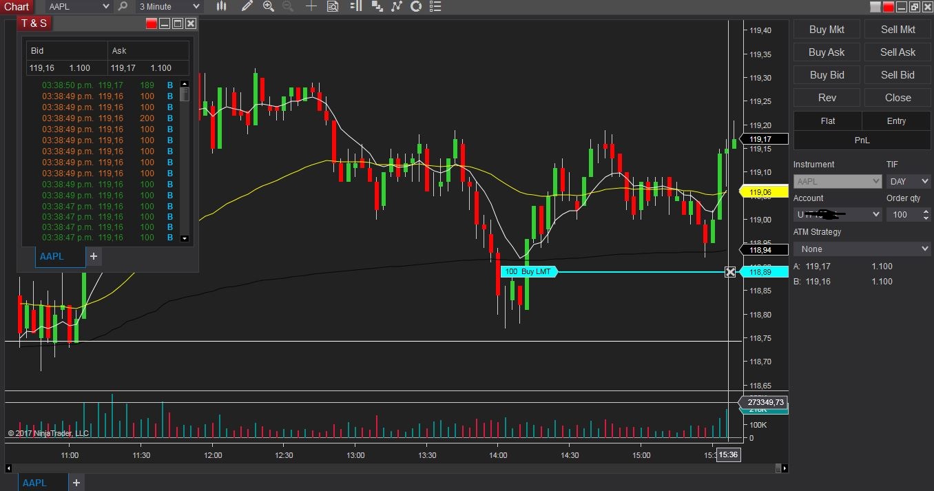Click the Sell Bid button
The image size is (934, 491).
(898, 75)
